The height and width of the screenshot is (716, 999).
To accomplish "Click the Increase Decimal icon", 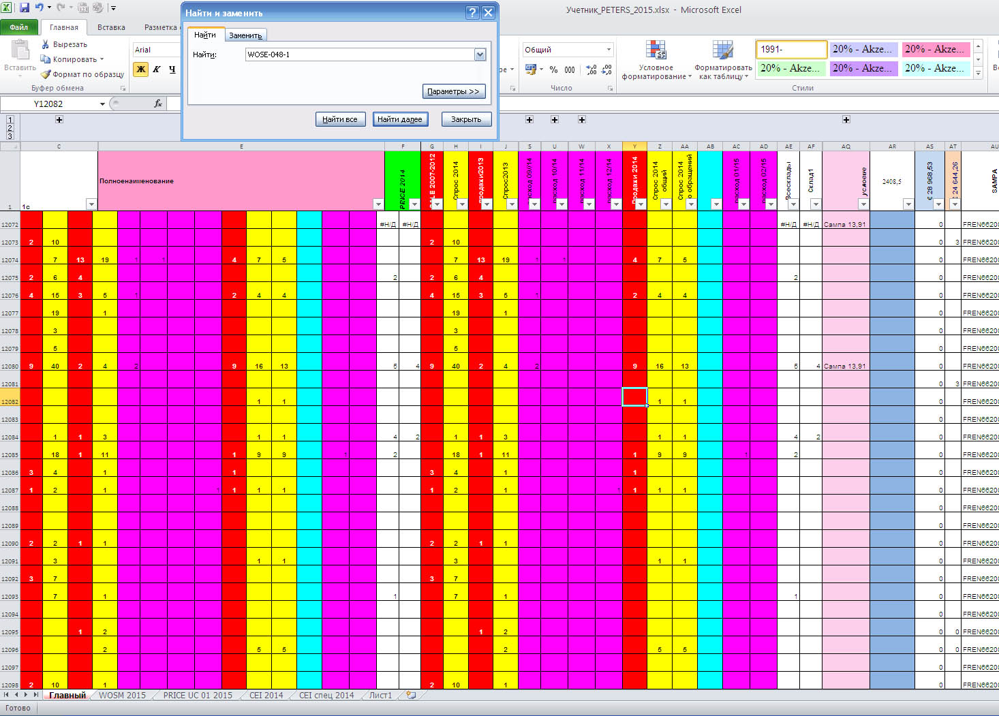I will (591, 69).
